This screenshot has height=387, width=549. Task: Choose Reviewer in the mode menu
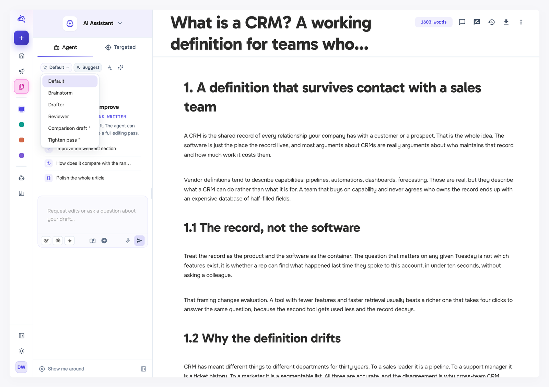[70, 117]
